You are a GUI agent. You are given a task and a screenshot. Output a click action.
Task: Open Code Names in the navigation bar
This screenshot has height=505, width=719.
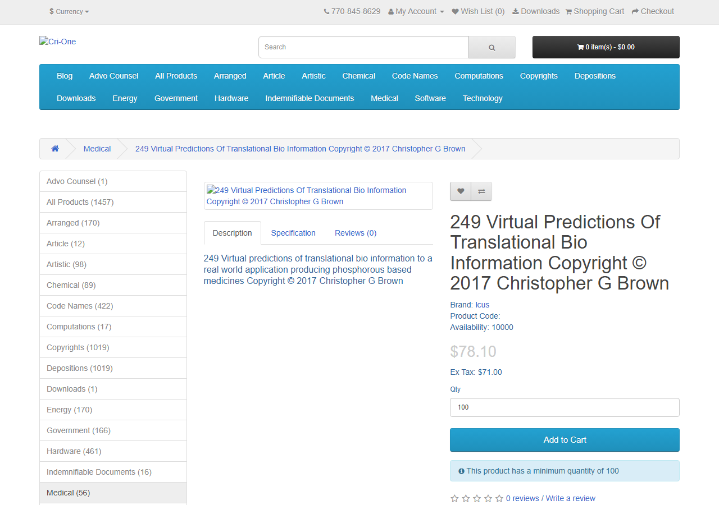point(415,76)
